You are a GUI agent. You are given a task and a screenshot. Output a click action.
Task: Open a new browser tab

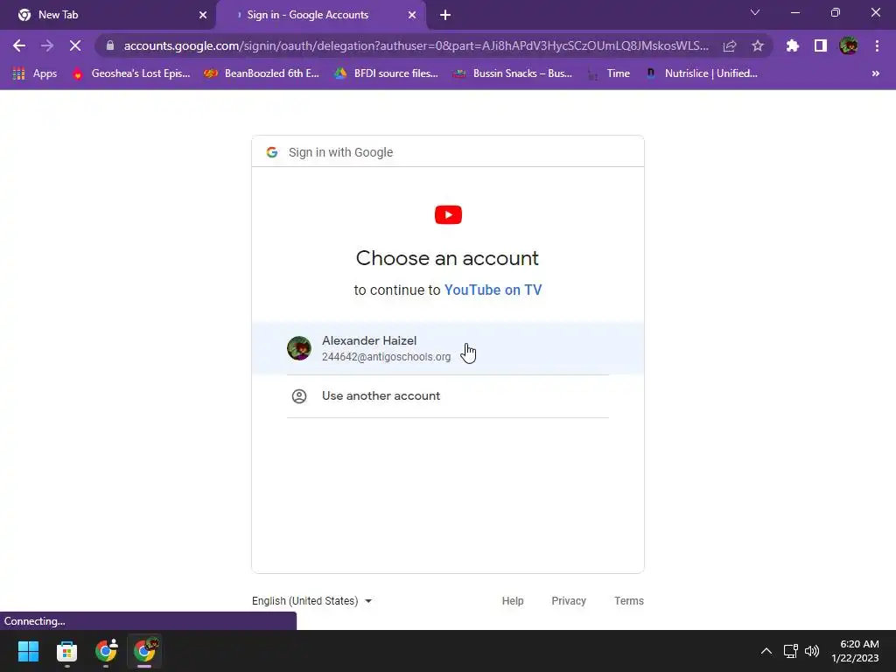tap(445, 15)
